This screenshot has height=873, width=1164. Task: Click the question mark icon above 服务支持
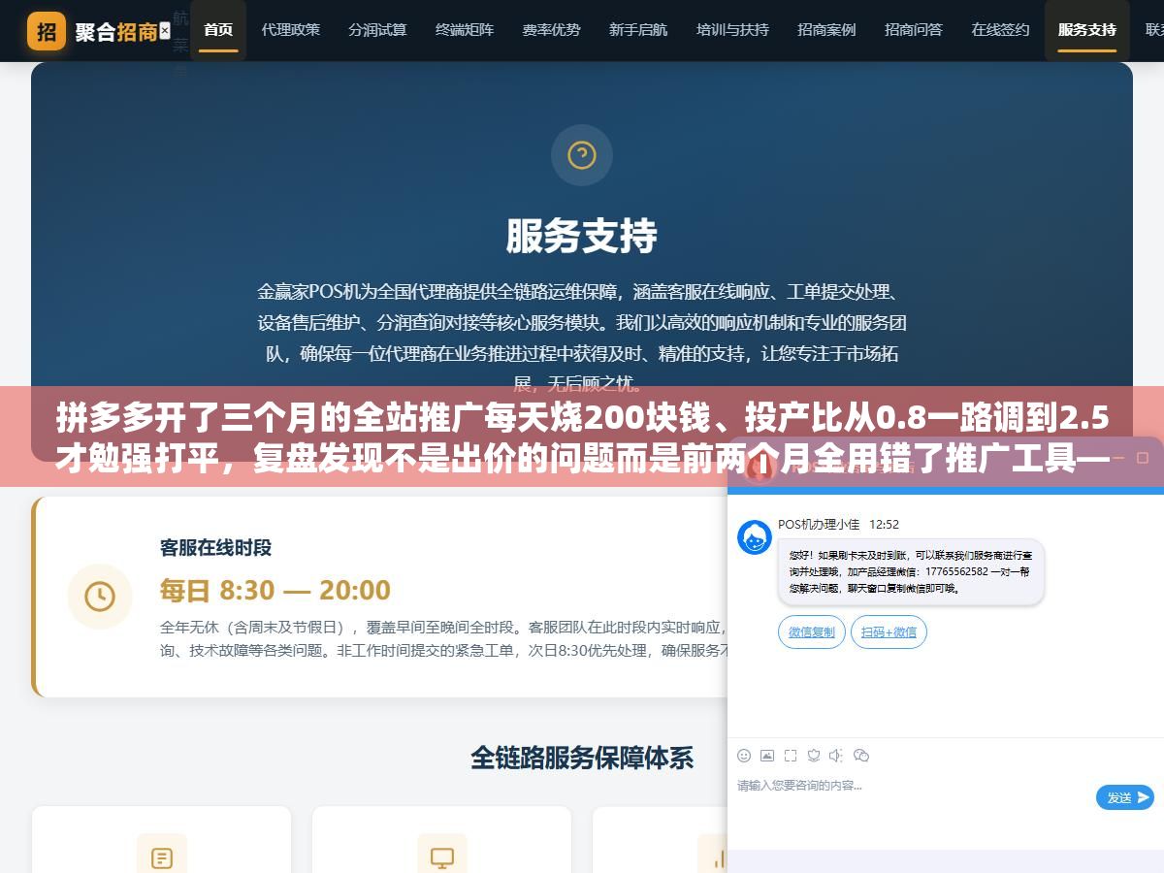(582, 155)
